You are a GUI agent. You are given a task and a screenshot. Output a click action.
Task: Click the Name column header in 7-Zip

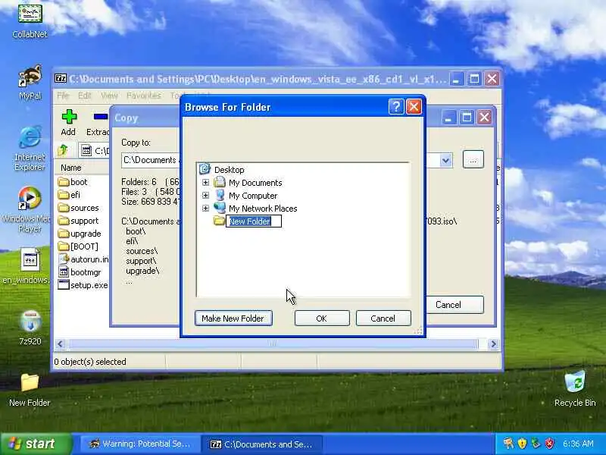pyautogui.click(x=70, y=168)
